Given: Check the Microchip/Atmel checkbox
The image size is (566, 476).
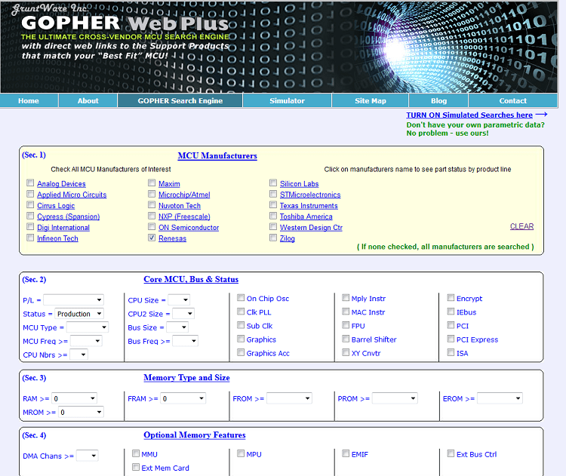Looking at the screenshot, I should click(152, 194).
